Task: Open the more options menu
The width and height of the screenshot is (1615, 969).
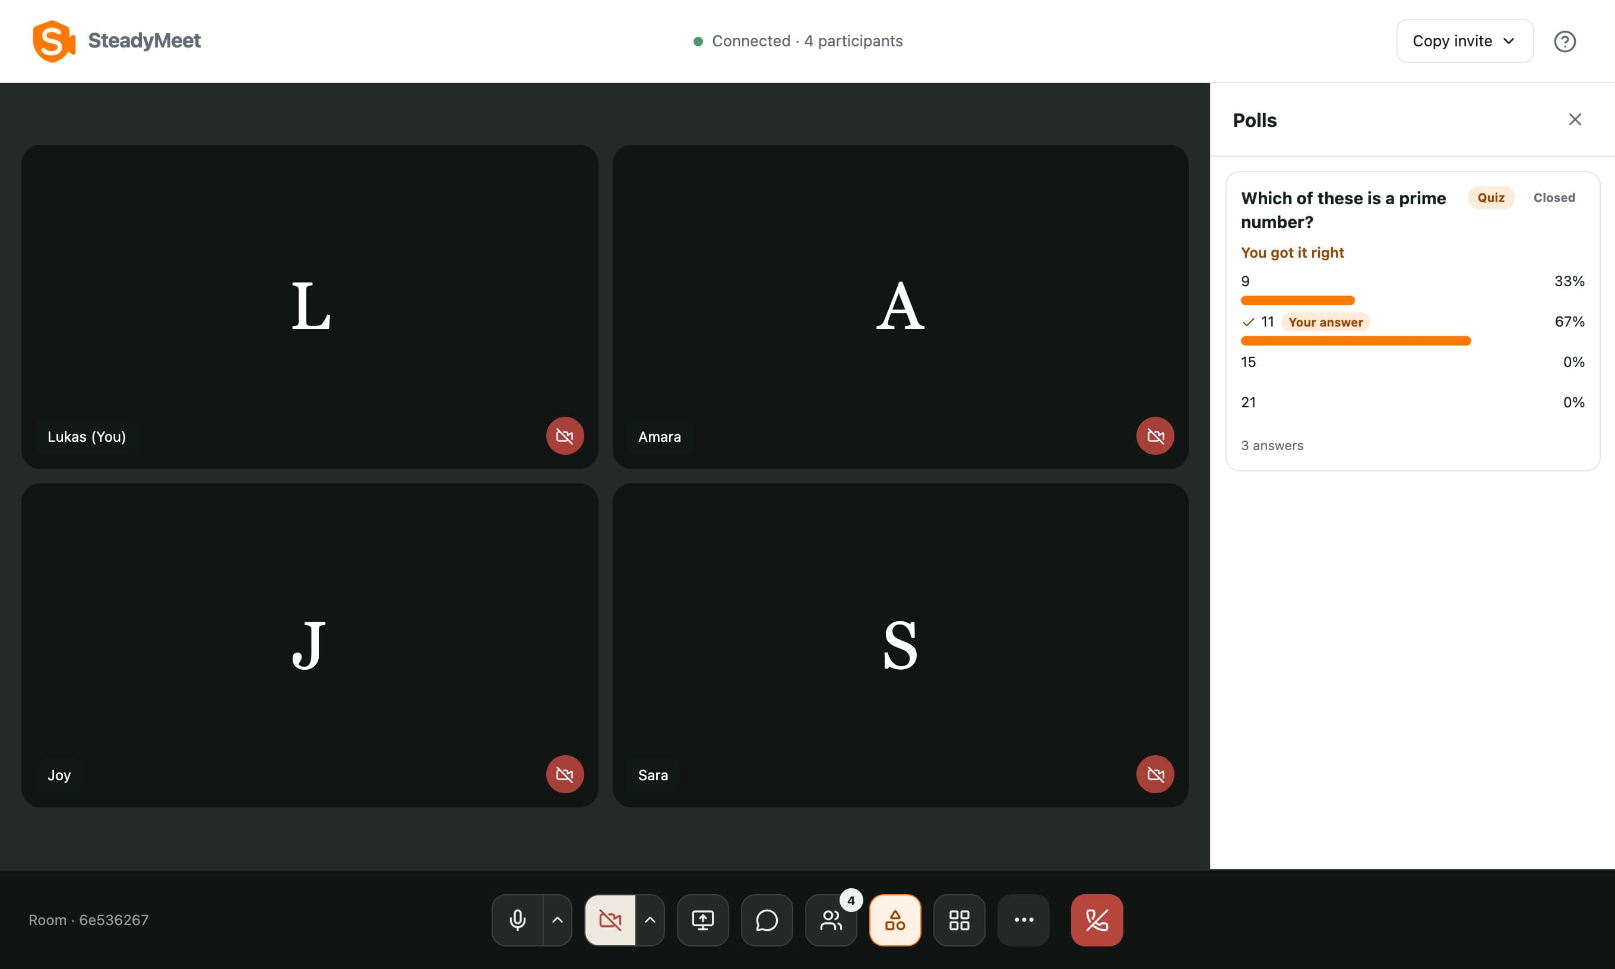Action: click(x=1024, y=920)
